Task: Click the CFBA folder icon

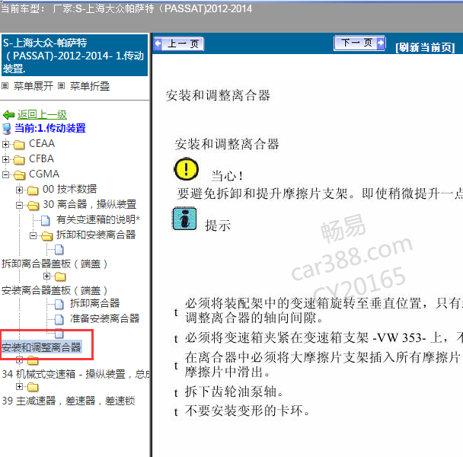Action: point(19,160)
